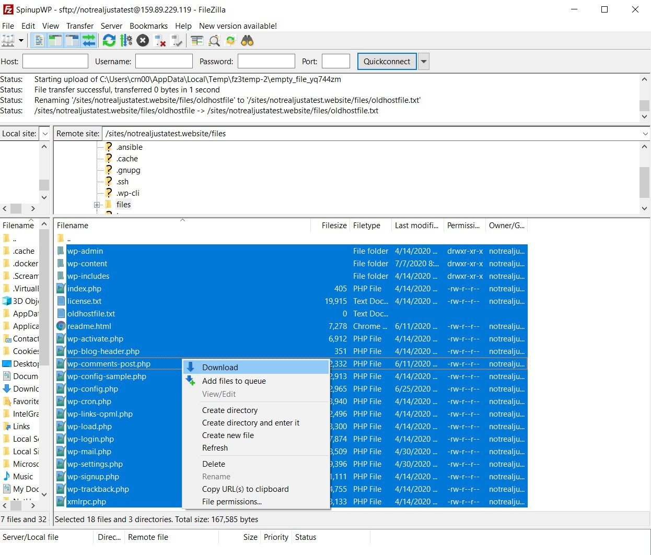Select Download from the context menu
The image size is (651, 555).
point(219,367)
